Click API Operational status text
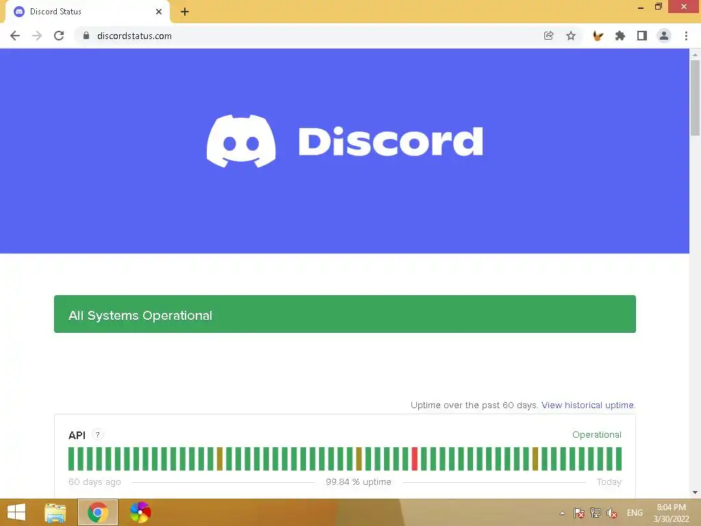This screenshot has width=701, height=526. pos(597,435)
